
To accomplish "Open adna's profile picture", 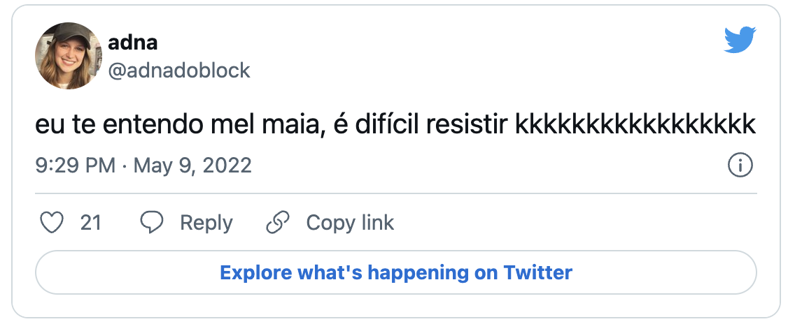I will pos(69,56).
